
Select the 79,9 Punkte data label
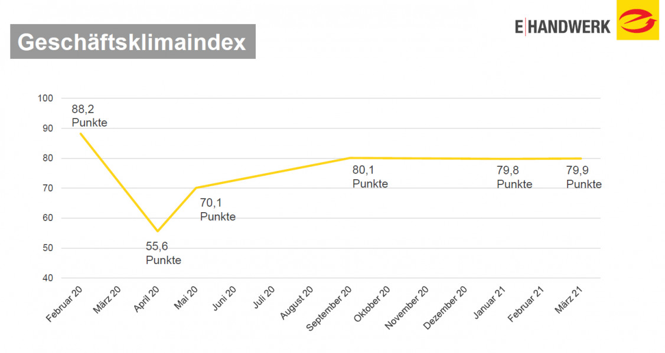tap(583, 177)
